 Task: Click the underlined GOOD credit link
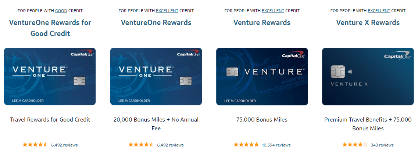(x=61, y=11)
